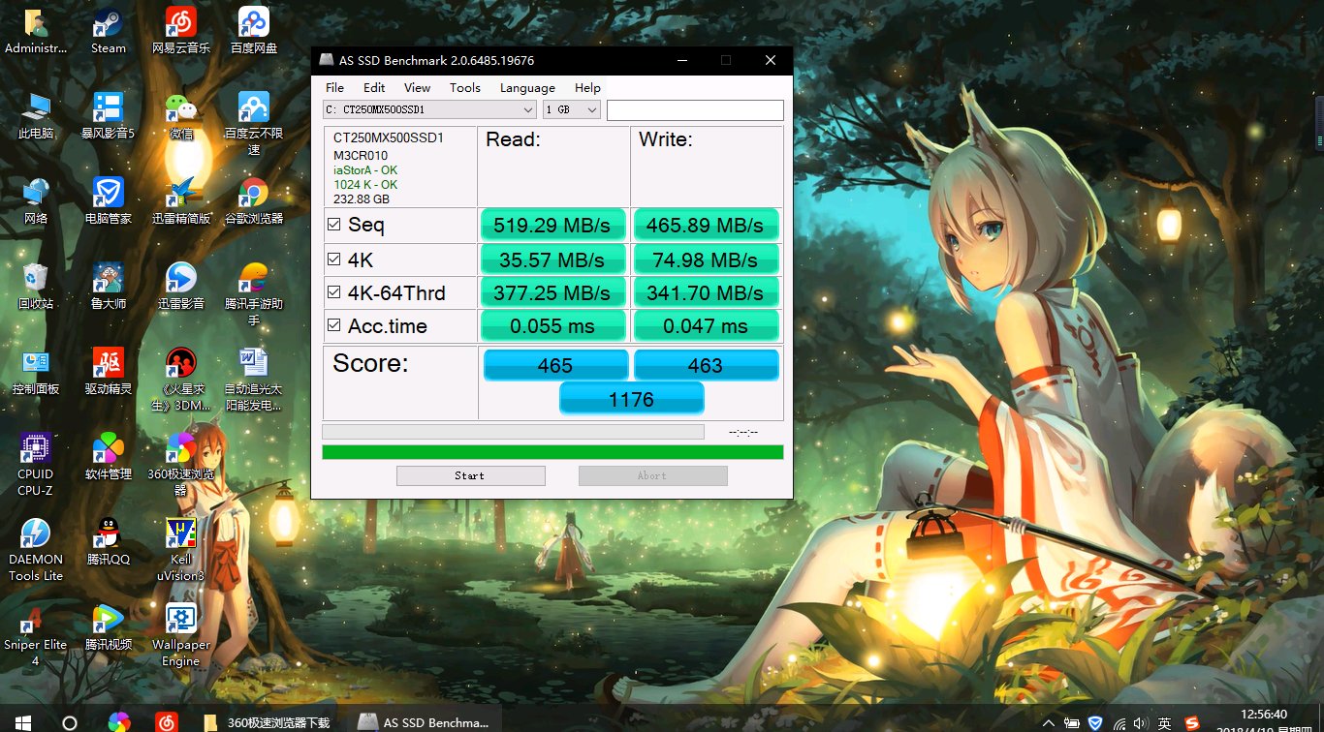The width and height of the screenshot is (1324, 732).
Task: Select 微信 WeChat desktop icon
Action: coord(180,115)
